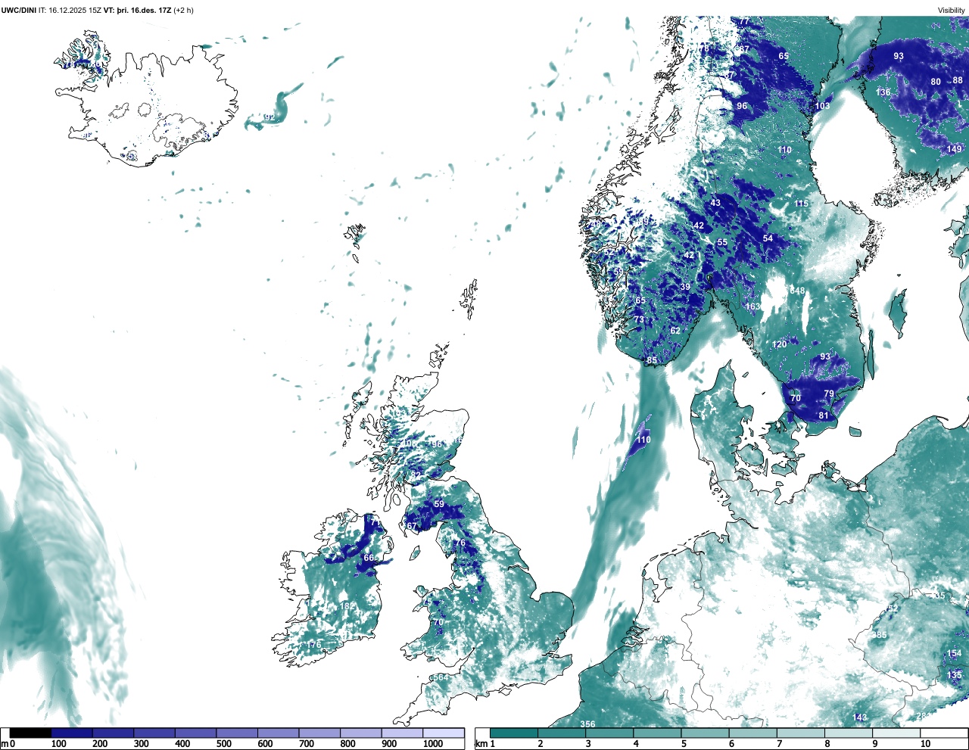This screenshot has width=969, height=750.
Task: Click the 'm' unit label on the legend
Action: point(5,744)
